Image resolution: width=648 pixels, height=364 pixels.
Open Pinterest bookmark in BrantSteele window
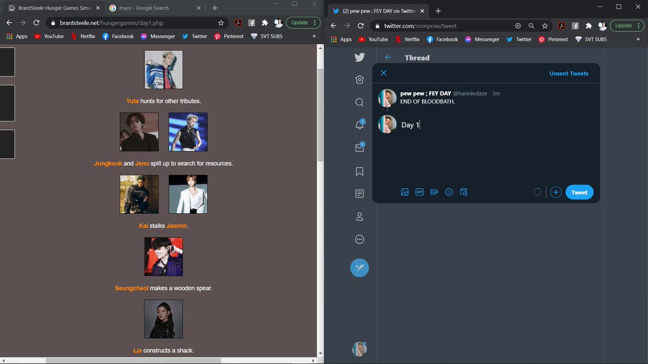[228, 36]
